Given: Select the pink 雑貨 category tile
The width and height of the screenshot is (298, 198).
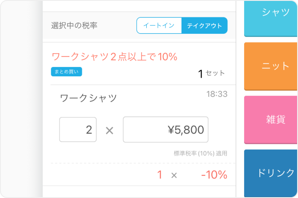Looking at the screenshot, I should tap(271, 119).
